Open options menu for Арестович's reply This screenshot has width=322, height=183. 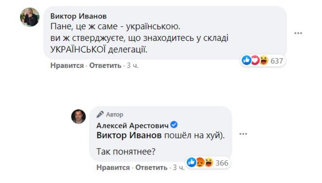pyautogui.click(x=242, y=134)
